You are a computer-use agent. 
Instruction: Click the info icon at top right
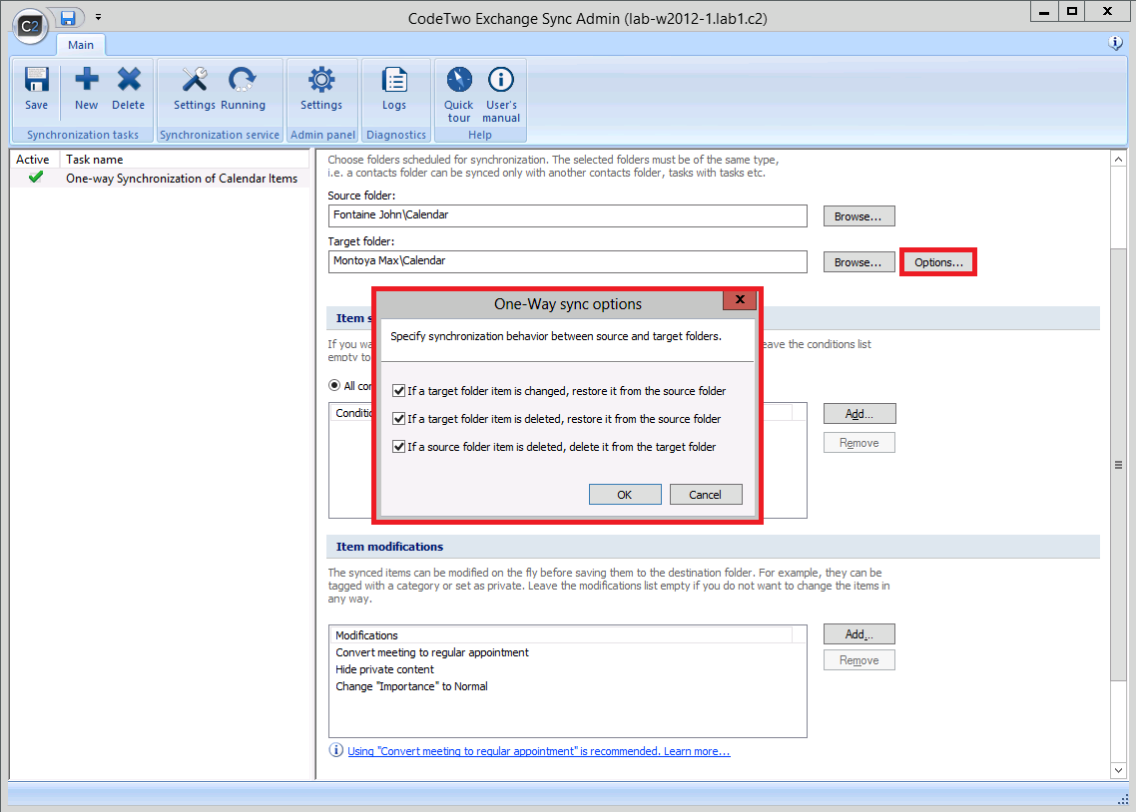pos(1116,43)
